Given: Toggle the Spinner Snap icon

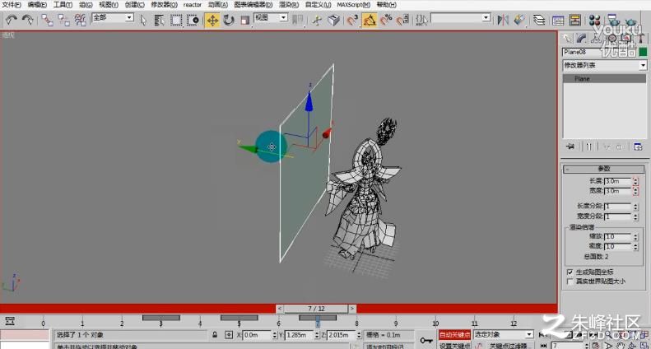Looking at the screenshot, I should (x=402, y=20).
